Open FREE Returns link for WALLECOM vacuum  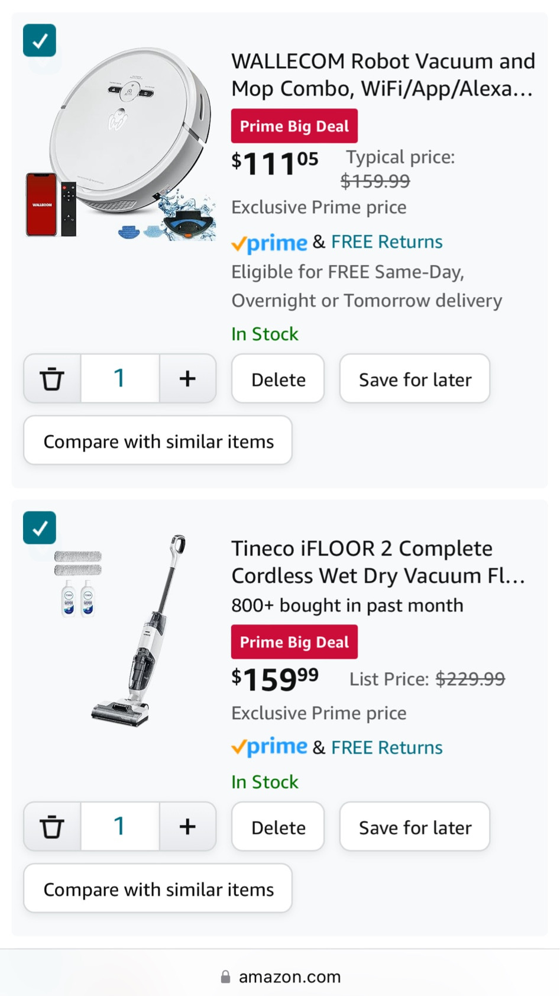[387, 242]
